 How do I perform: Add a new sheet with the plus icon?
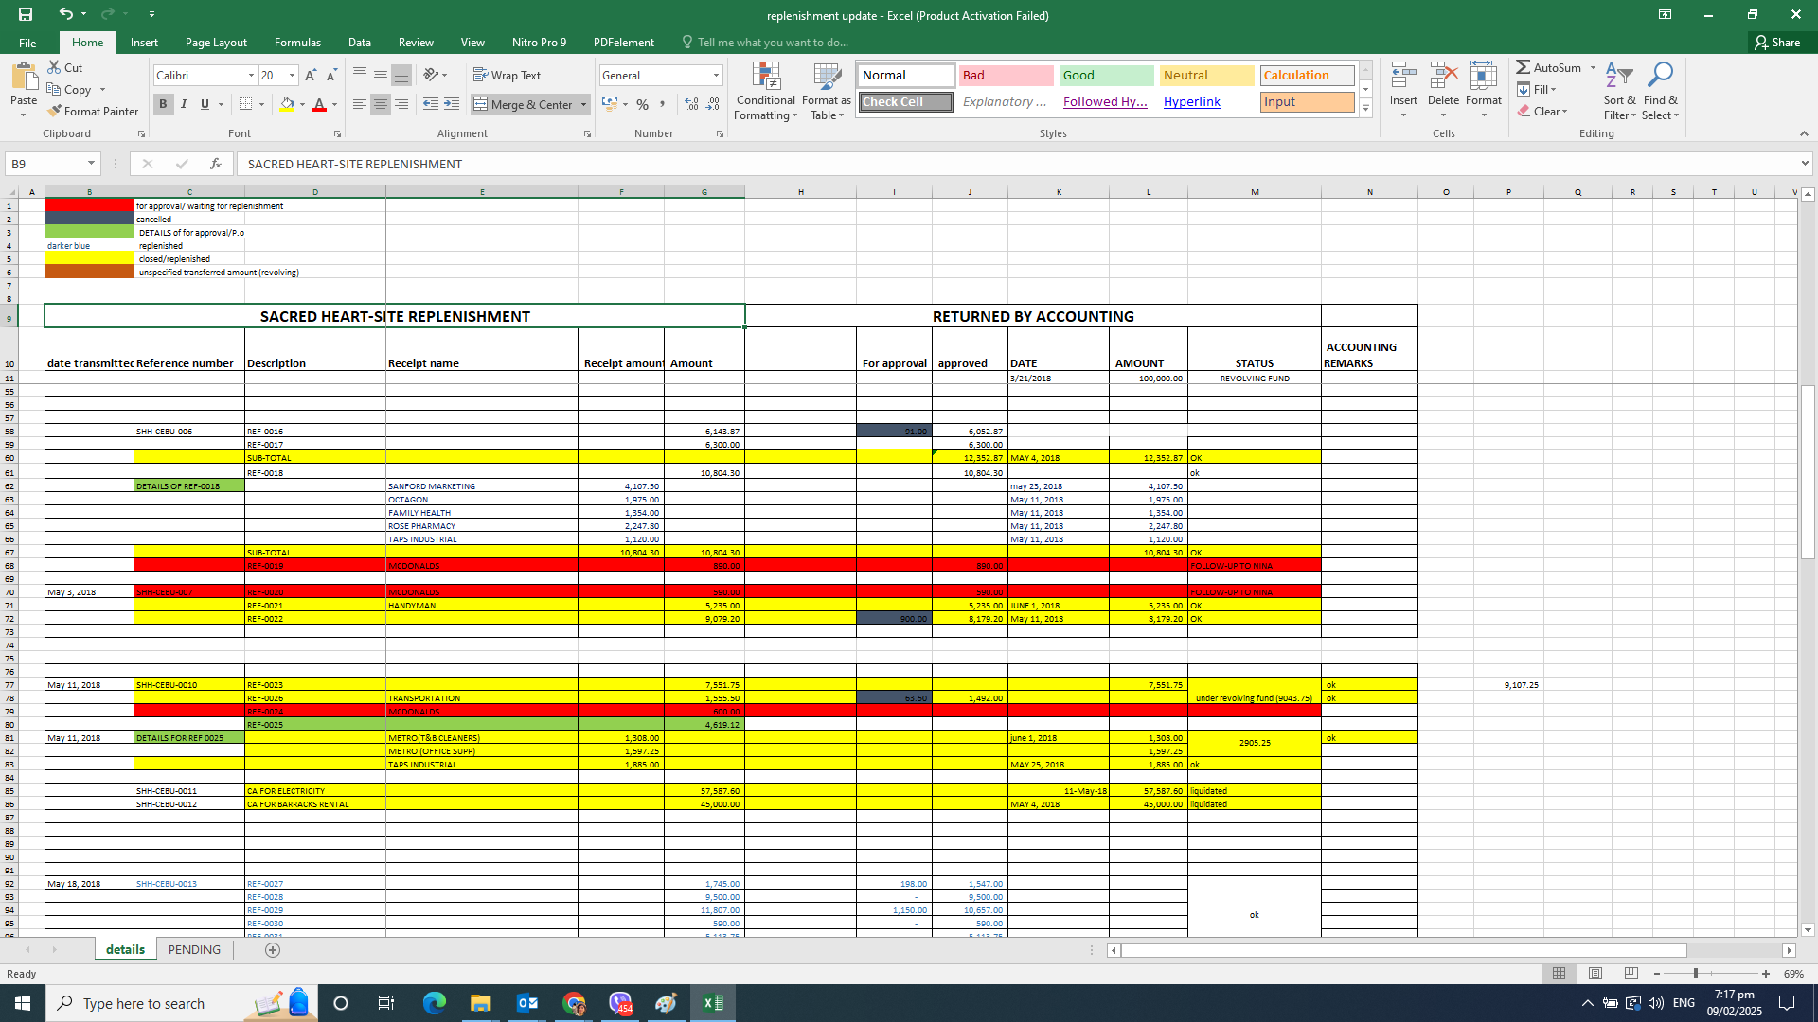pos(273,950)
